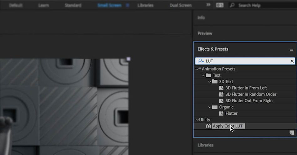Open the Libraries panel below Effects & Presets

[x=205, y=145]
